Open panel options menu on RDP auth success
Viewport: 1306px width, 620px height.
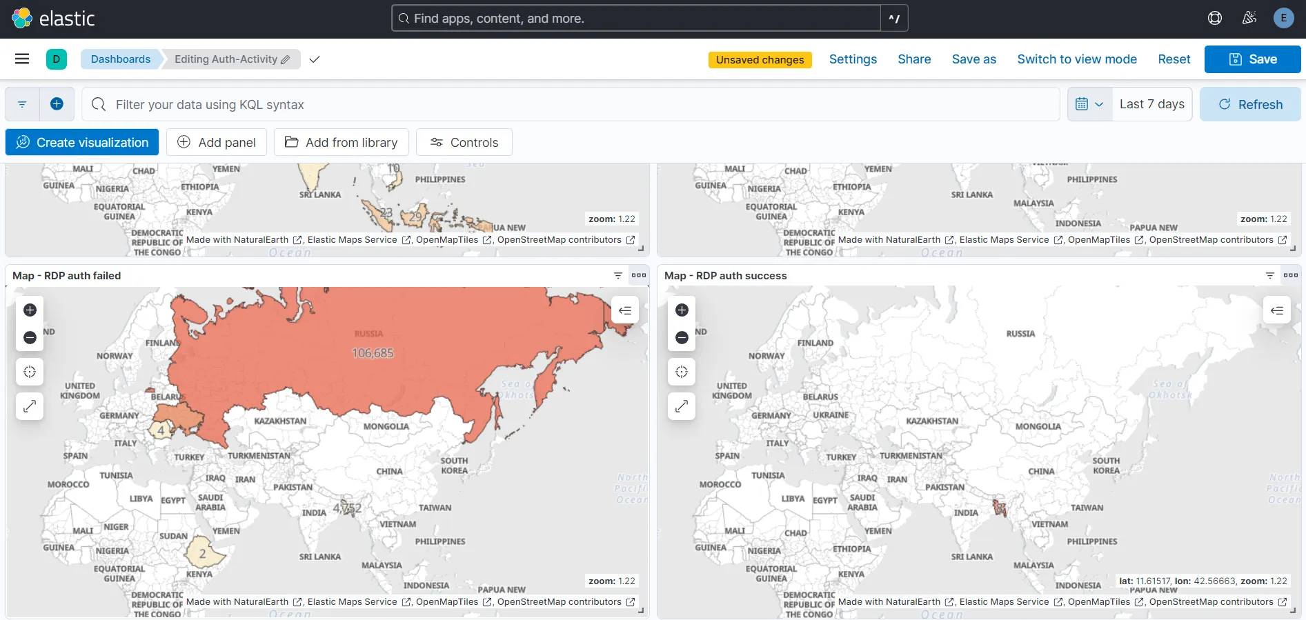tap(1291, 275)
